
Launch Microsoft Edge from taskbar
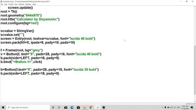coord(72,107)
